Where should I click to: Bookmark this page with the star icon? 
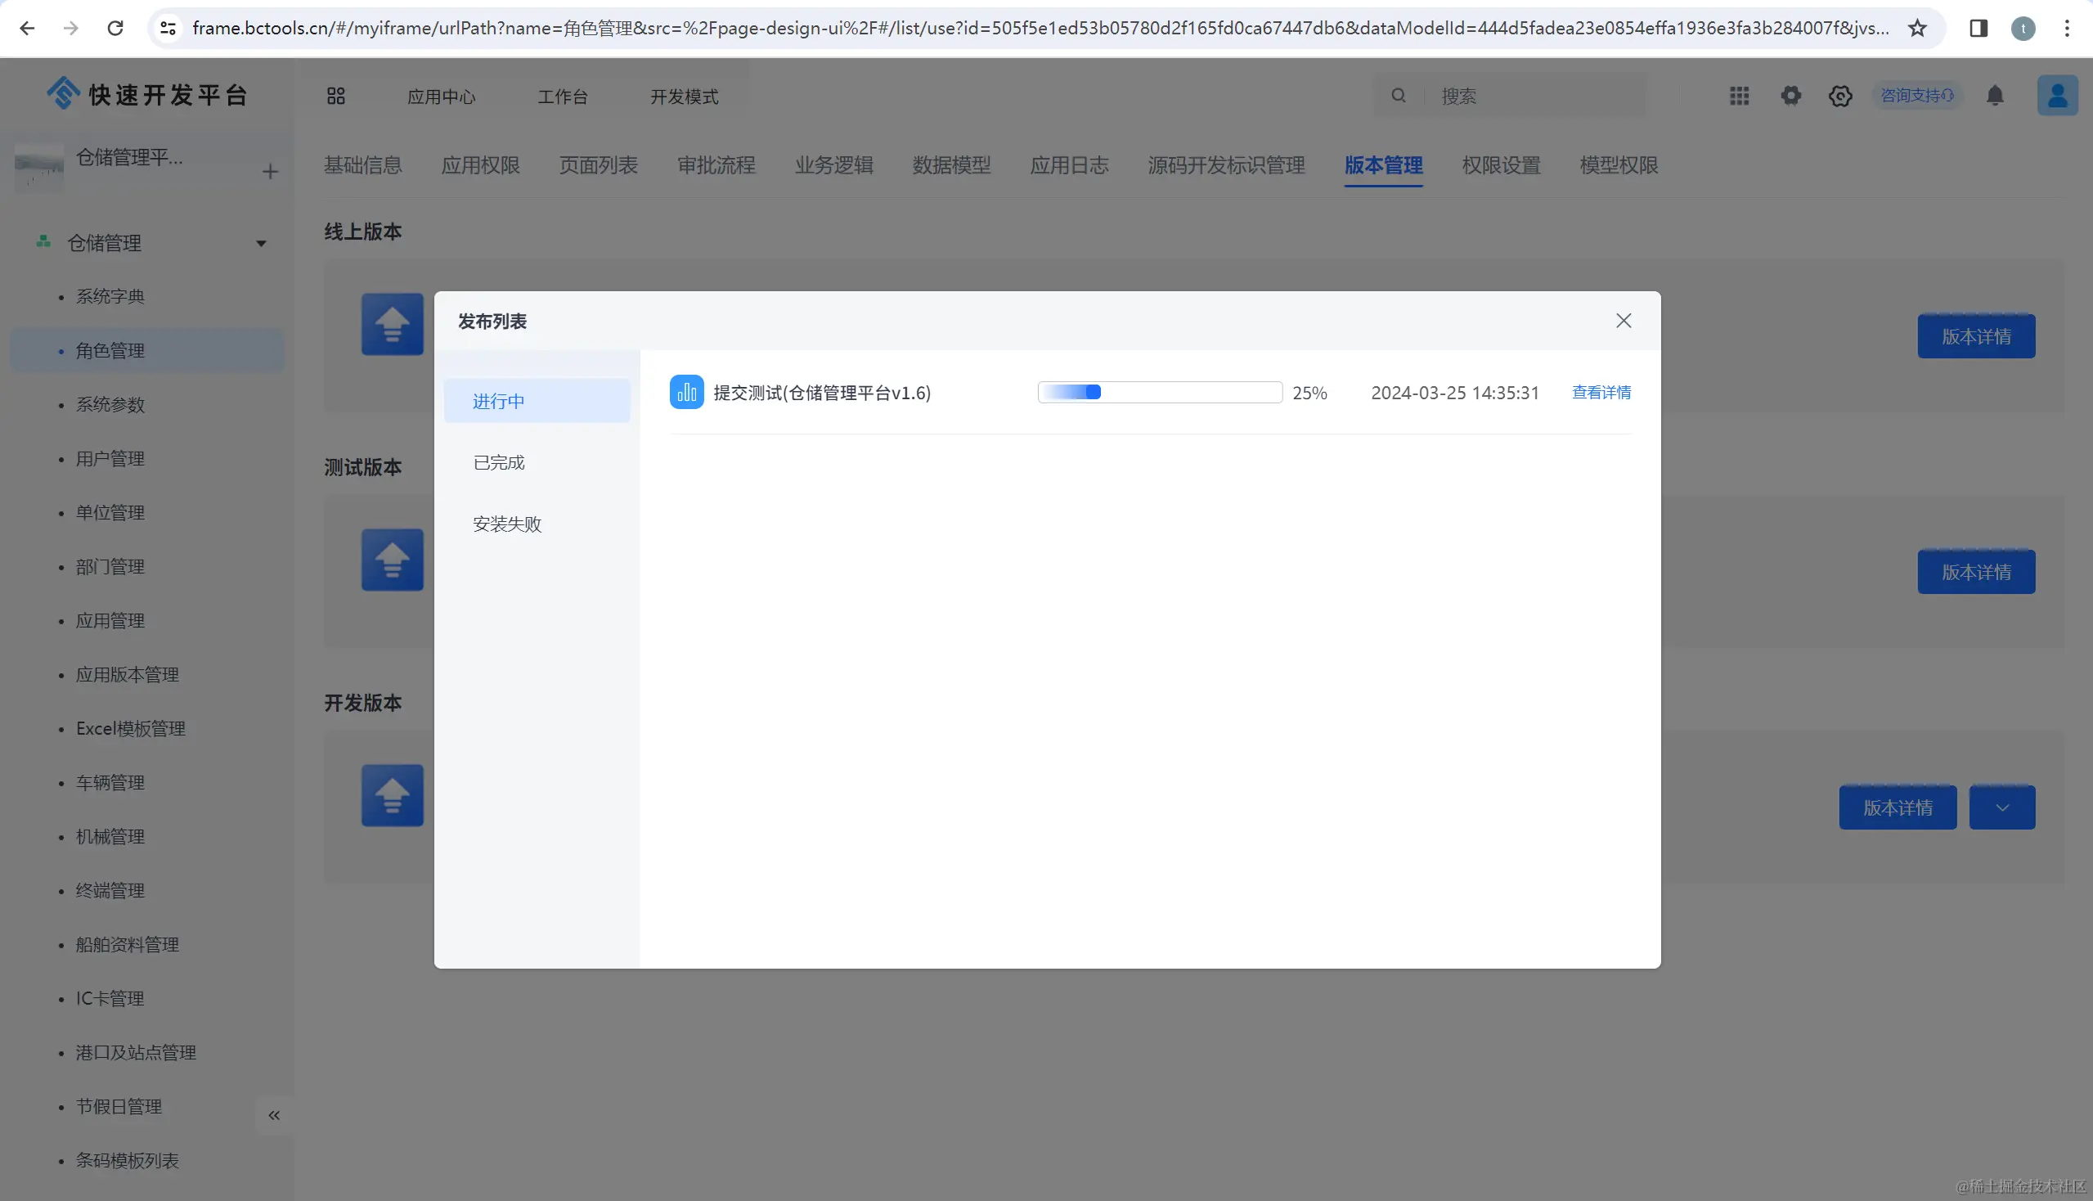[x=1917, y=28]
